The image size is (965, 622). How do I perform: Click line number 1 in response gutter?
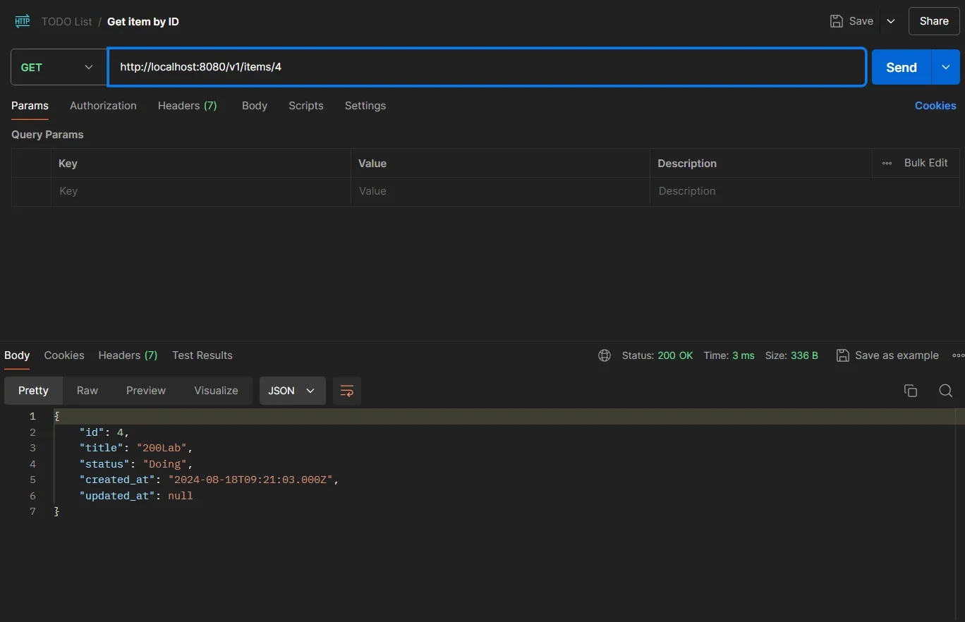[x=32, y=416]
